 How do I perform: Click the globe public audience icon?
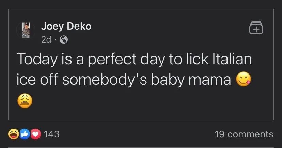tap(63, 40)
